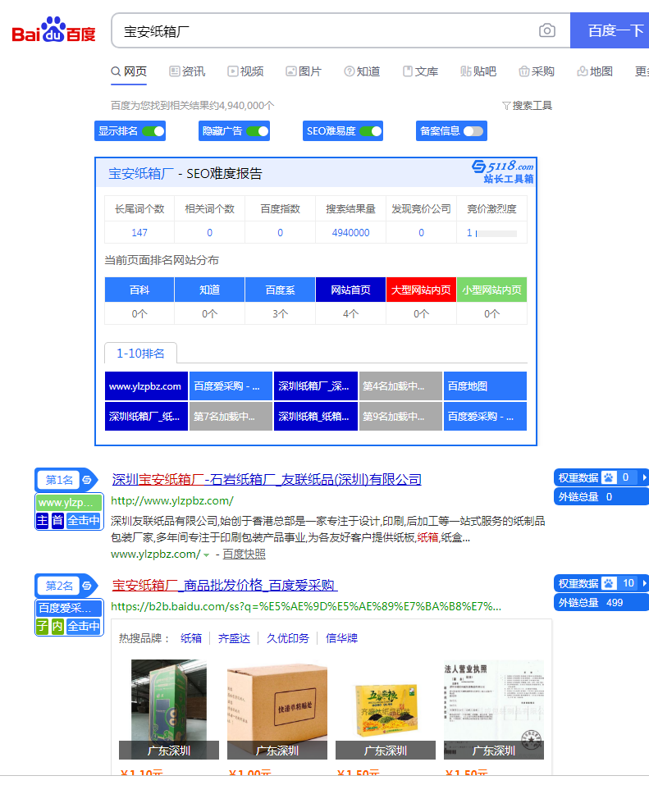Click URL http://www.ylzpbz.com/ link
The image size is (649, 785).
[x=172, y=500]
